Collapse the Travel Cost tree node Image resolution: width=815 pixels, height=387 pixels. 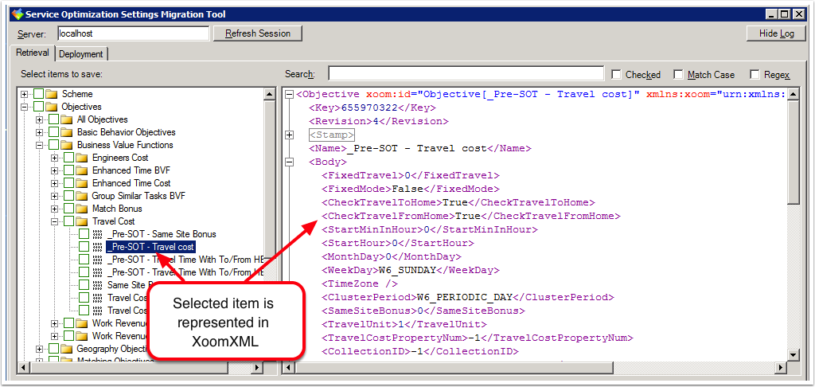point(55,221)
